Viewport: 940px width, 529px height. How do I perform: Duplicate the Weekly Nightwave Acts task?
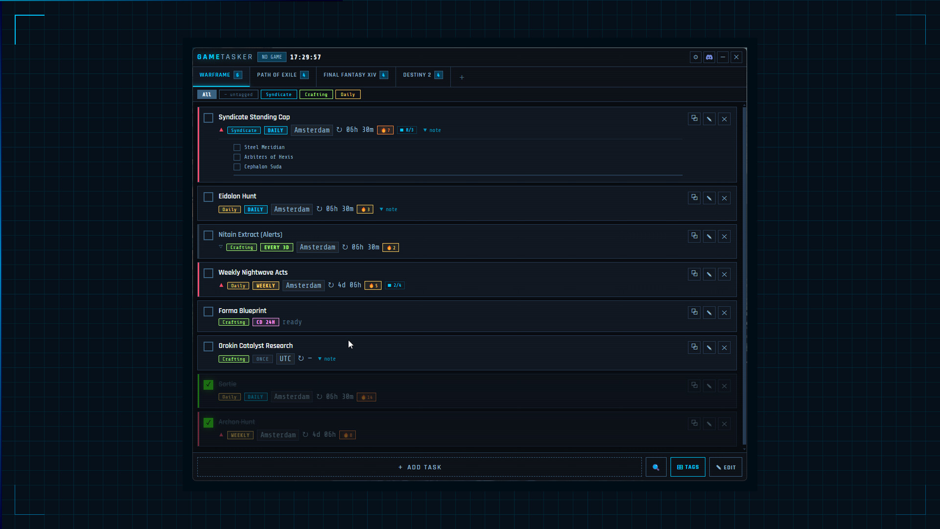pyautogui.click(x=694, y=274)
